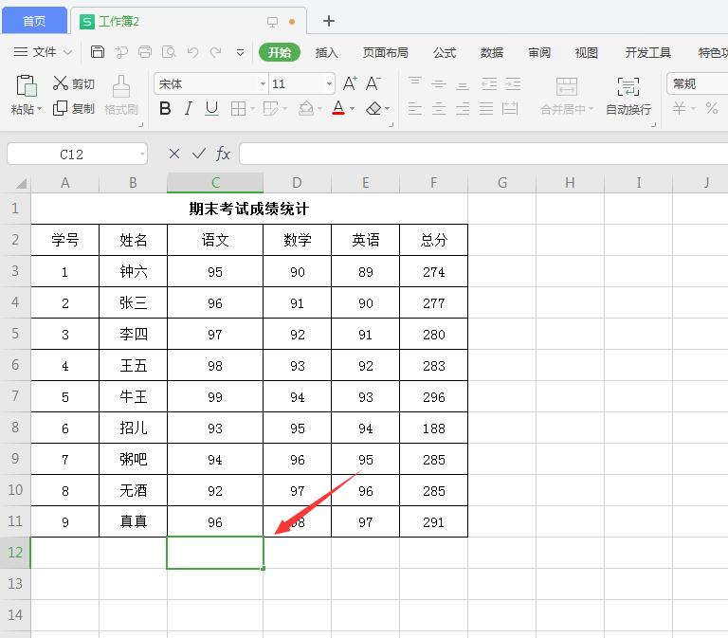The image size is (728, 638).
Task: Toggle italic formatting
Action: coord(188,109)
